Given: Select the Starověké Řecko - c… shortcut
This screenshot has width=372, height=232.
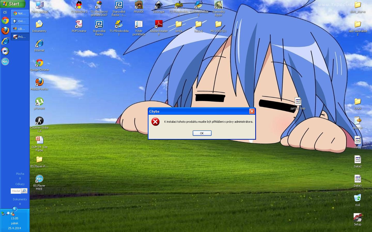Looking at the screenshot, I should (119, 9).
